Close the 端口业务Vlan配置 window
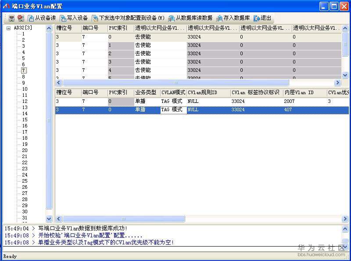 (344, 7)
